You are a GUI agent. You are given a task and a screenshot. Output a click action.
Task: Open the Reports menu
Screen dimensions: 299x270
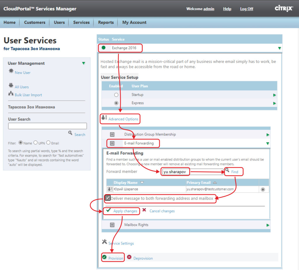click(106, 22)
